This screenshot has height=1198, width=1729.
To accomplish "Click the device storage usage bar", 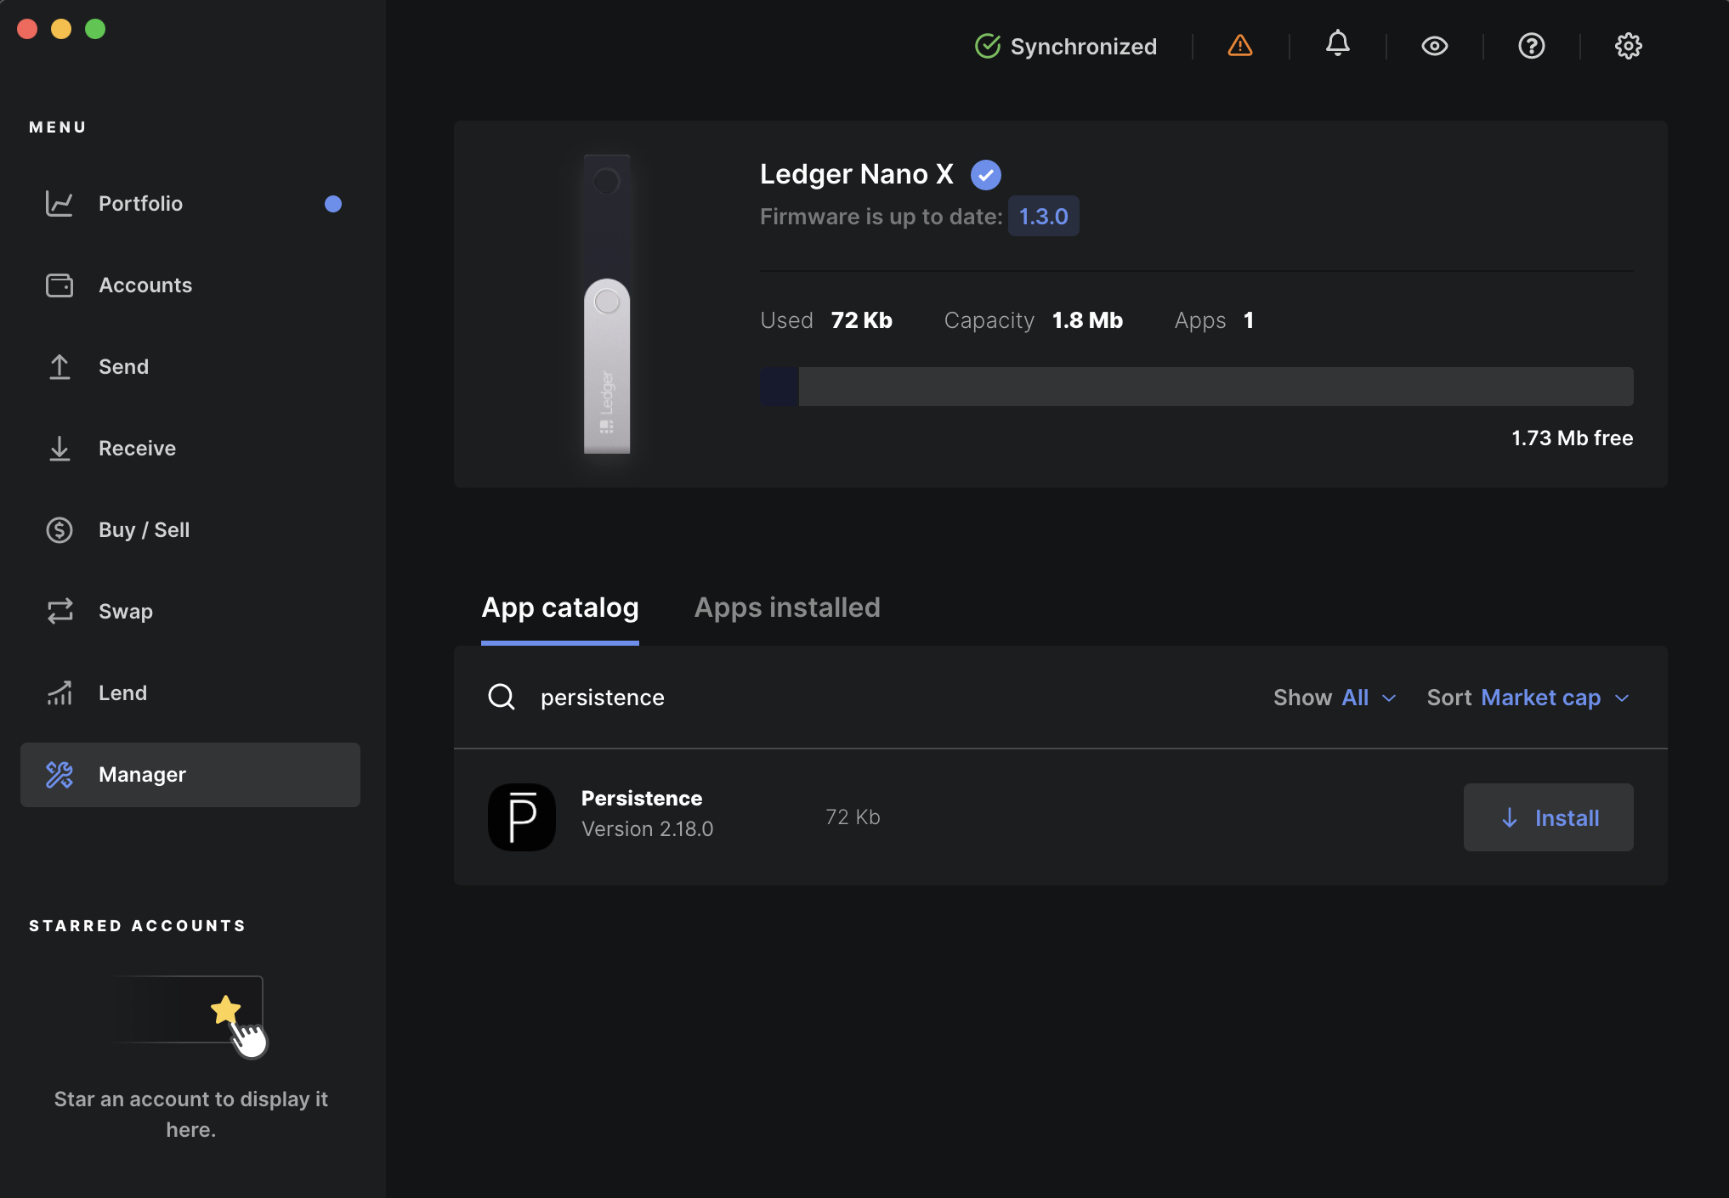I will (1197, 387).
